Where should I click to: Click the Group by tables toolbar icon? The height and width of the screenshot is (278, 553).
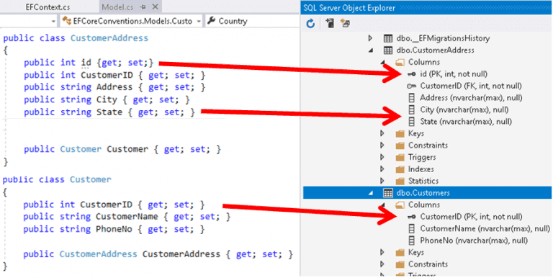pyautogui.click(x=345, y=23)
